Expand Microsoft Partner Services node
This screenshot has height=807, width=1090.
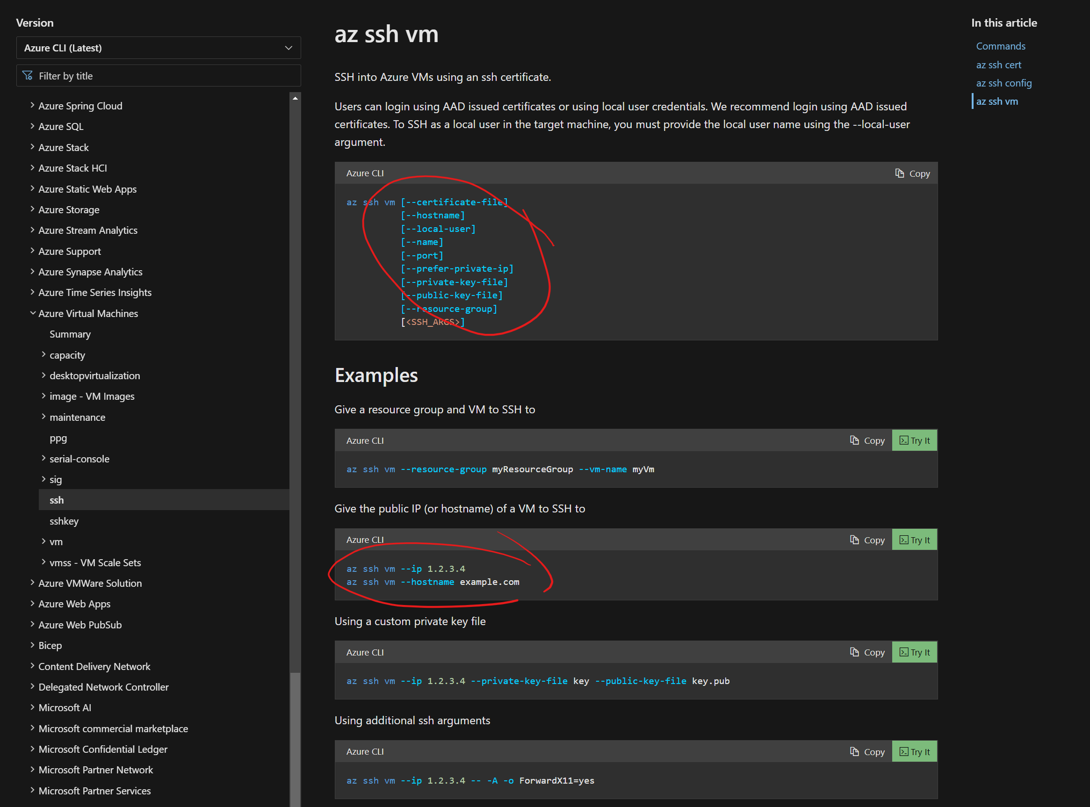pos(32,790)
